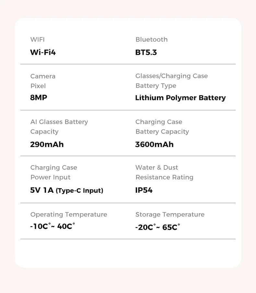Image resolution: width=256 pixels, height=293 pixels.
Task: Select the 8MP camera value
Action: tap(39, 98)
